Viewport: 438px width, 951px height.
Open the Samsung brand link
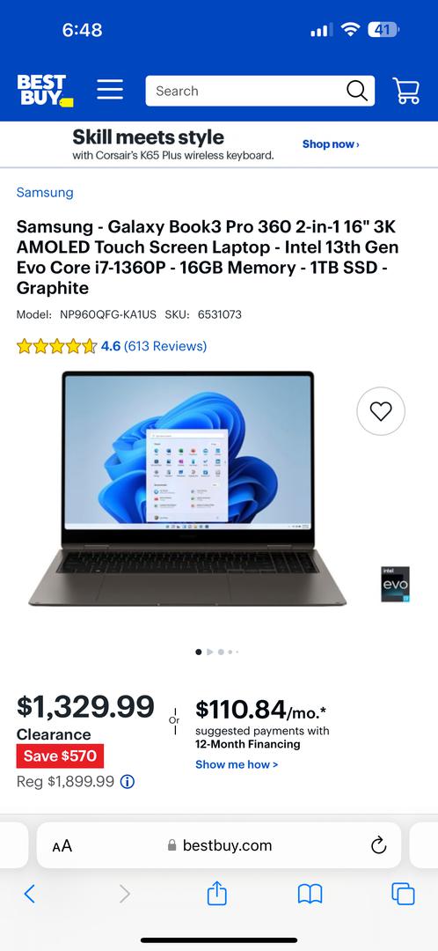(45, 192)
